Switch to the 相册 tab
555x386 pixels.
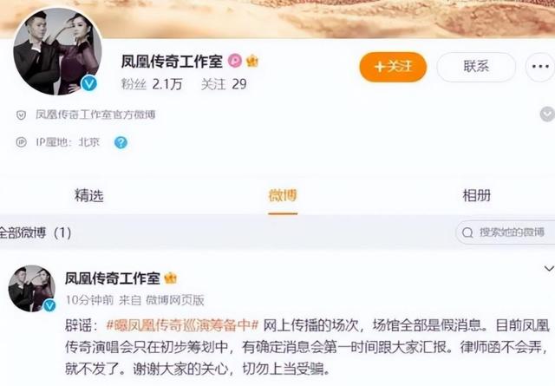[477, 195]
